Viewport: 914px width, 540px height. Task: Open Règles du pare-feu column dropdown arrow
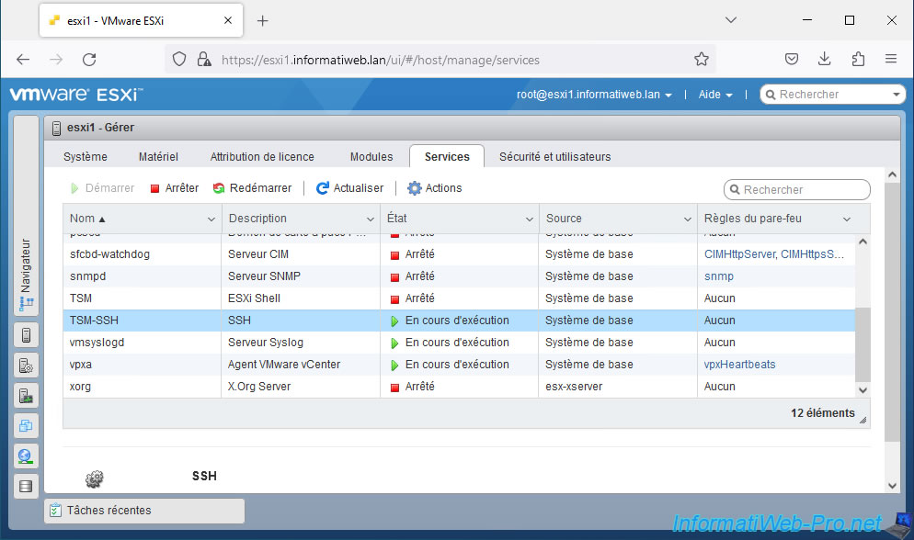846,219
